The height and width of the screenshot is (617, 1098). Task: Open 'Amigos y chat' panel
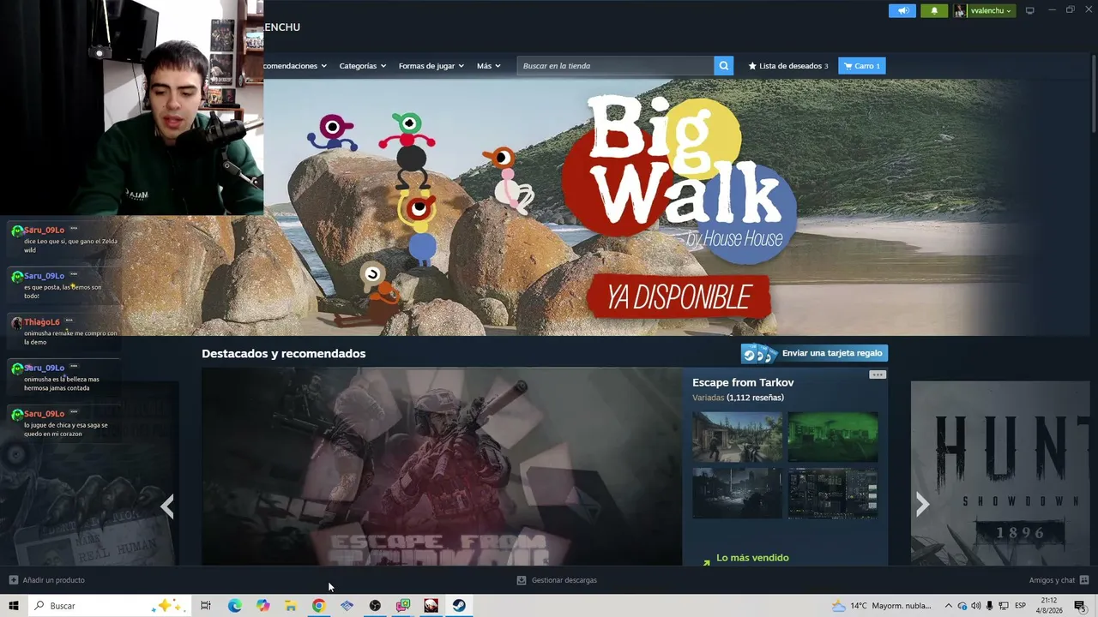1059,580
